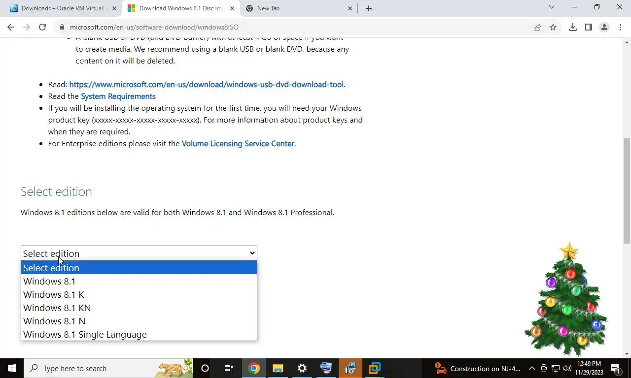Bookmark this page with the star
Viewport: 631px width, 378px height.
coord(553,27)
